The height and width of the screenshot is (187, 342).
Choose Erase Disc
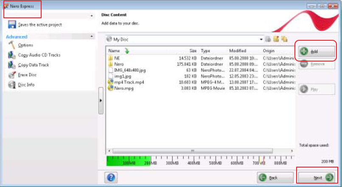(27, 75)
